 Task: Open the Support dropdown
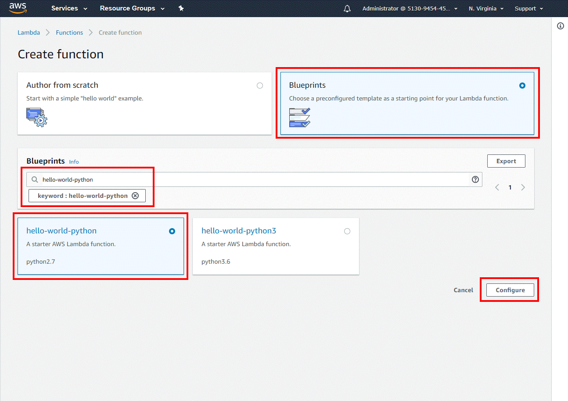pyautogui.click(x=529, y=8)
